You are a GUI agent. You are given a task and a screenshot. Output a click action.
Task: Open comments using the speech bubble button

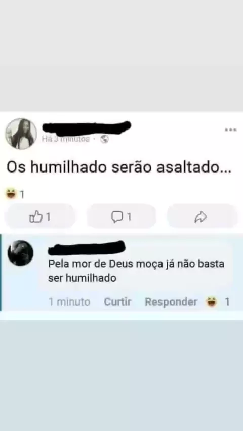tap(121, 217)
